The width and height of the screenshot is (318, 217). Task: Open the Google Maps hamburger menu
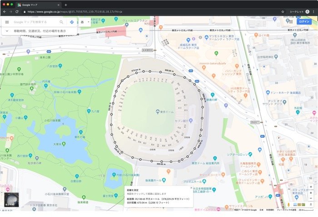coord(7,22)
